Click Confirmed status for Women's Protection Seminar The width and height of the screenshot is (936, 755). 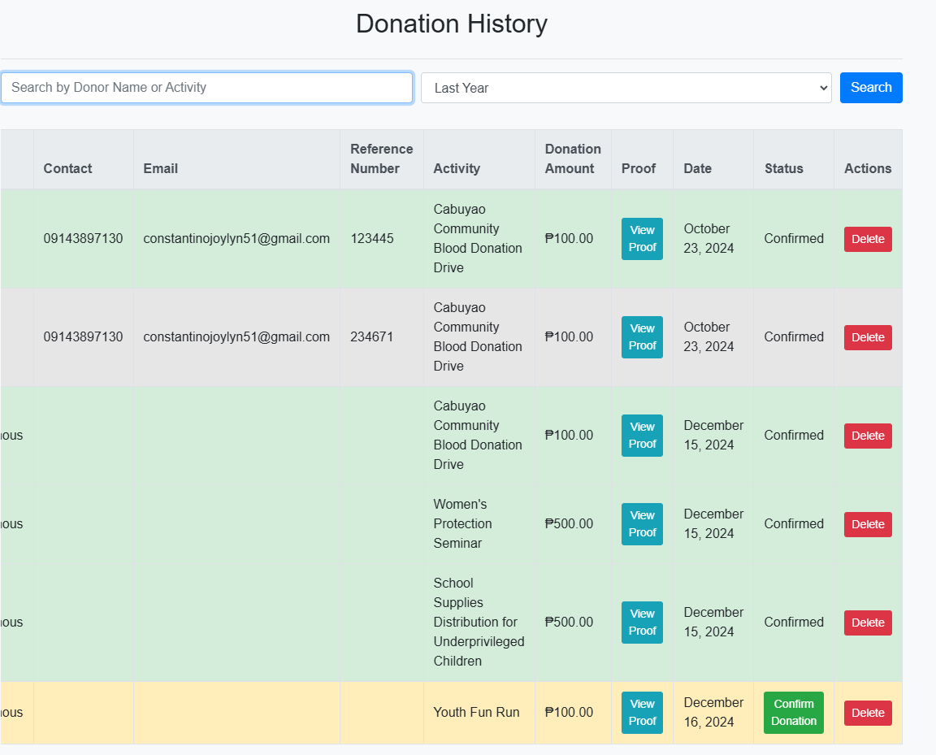794,524
